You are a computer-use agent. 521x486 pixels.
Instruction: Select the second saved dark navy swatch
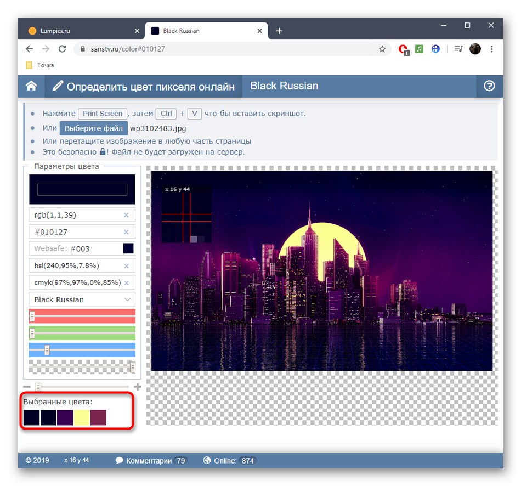coord(48,417)
